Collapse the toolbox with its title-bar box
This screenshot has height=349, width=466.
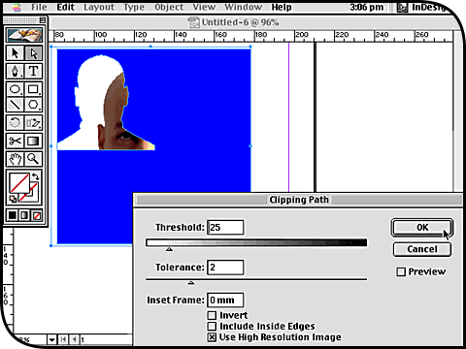coord(43,20)
